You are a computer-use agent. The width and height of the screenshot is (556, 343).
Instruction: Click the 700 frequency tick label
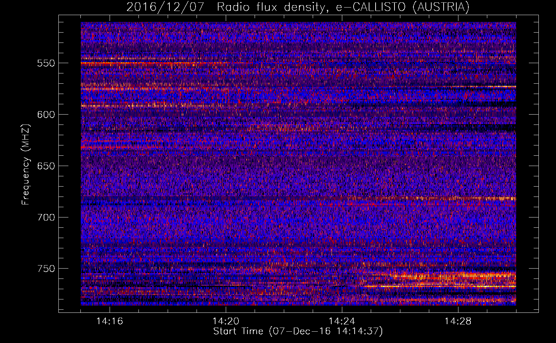(46, 217)
